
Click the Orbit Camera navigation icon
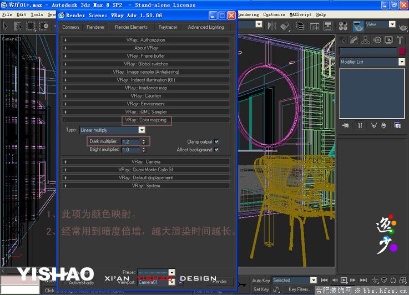(x=393, y=281)
